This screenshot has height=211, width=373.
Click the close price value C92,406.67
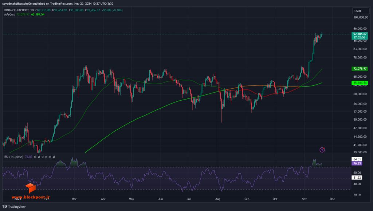(93, 11)
